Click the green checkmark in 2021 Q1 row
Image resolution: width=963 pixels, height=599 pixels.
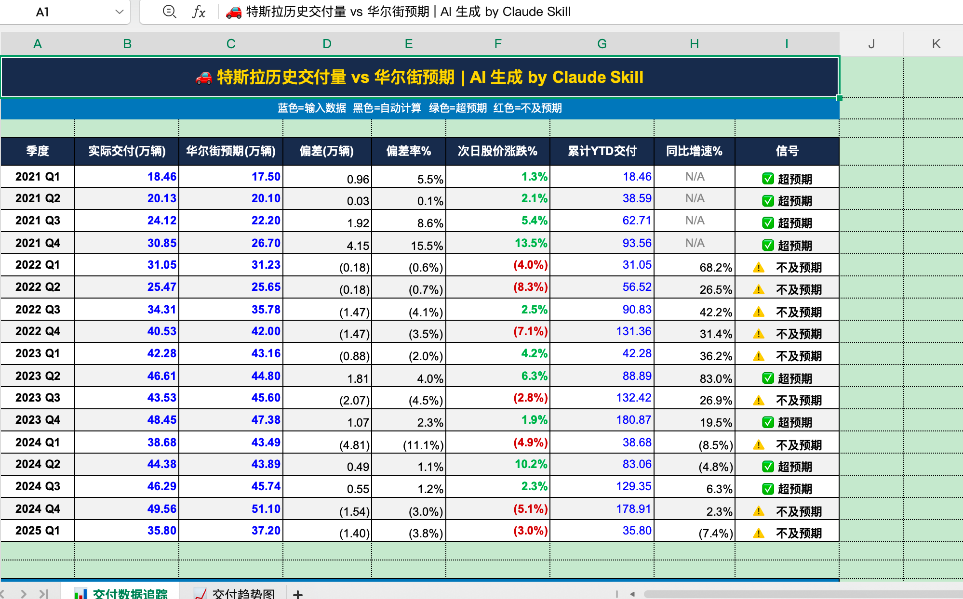[768, 179]
